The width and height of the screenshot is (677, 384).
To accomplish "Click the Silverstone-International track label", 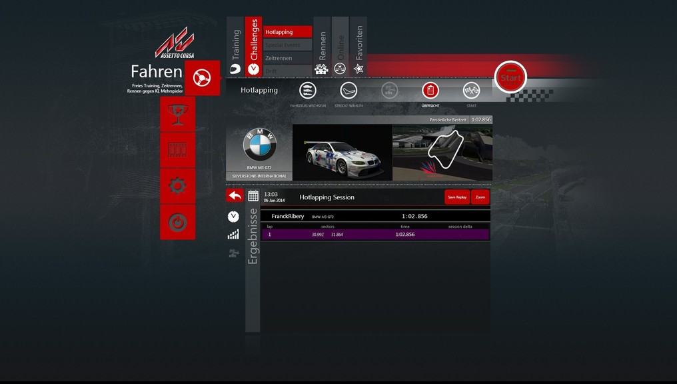I will 259,176.
